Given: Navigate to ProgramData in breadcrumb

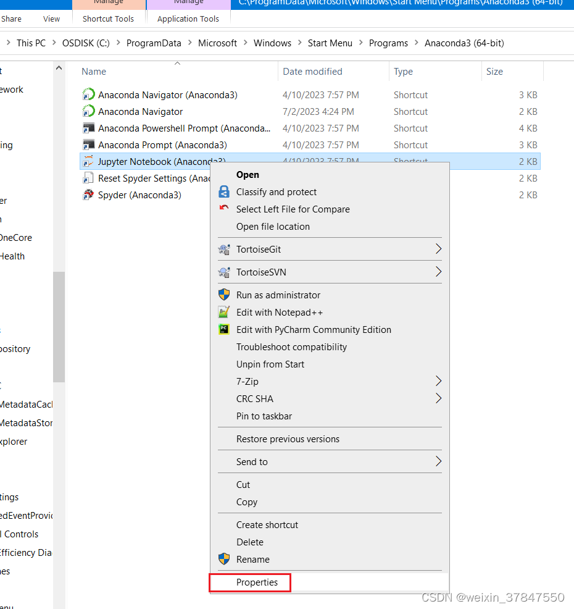Looking at the screenshot, I should coord(154,43).
